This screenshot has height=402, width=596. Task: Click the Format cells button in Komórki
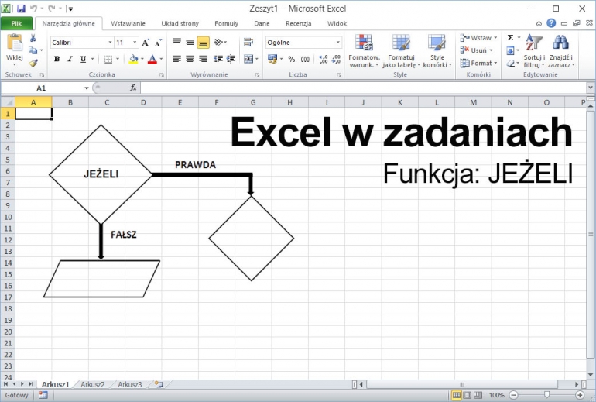(478, 64)
